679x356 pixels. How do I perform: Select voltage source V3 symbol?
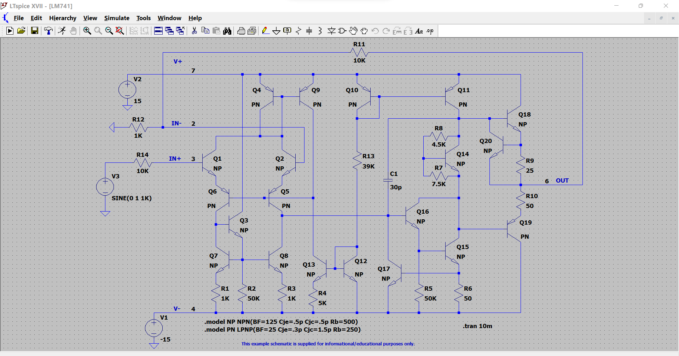pyautogui.click(x=105, y=187)
